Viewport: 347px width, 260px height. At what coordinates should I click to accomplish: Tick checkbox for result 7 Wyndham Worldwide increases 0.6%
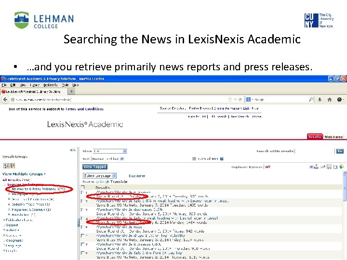tap(82, 244)
